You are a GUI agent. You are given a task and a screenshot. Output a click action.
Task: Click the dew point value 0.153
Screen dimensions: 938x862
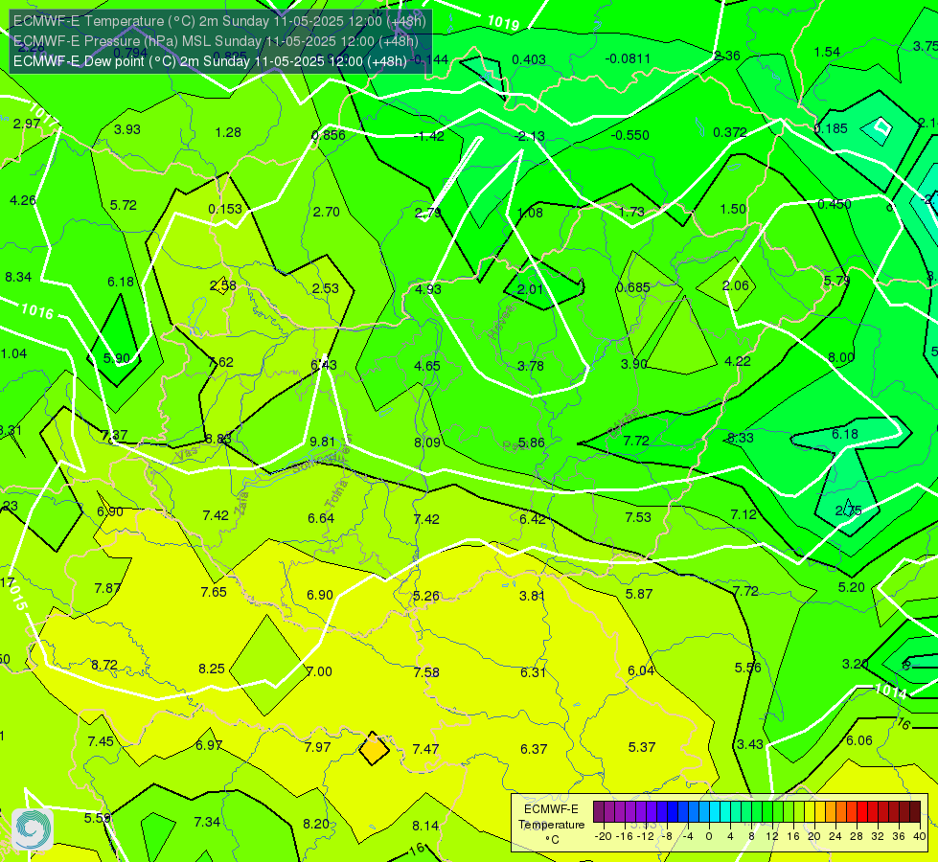coord(225,209)
